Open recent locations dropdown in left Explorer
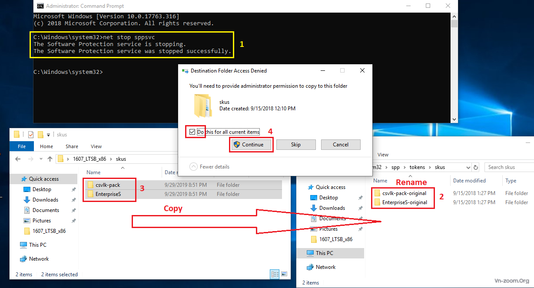Screen dimensions: 534x288 [40, 159]
